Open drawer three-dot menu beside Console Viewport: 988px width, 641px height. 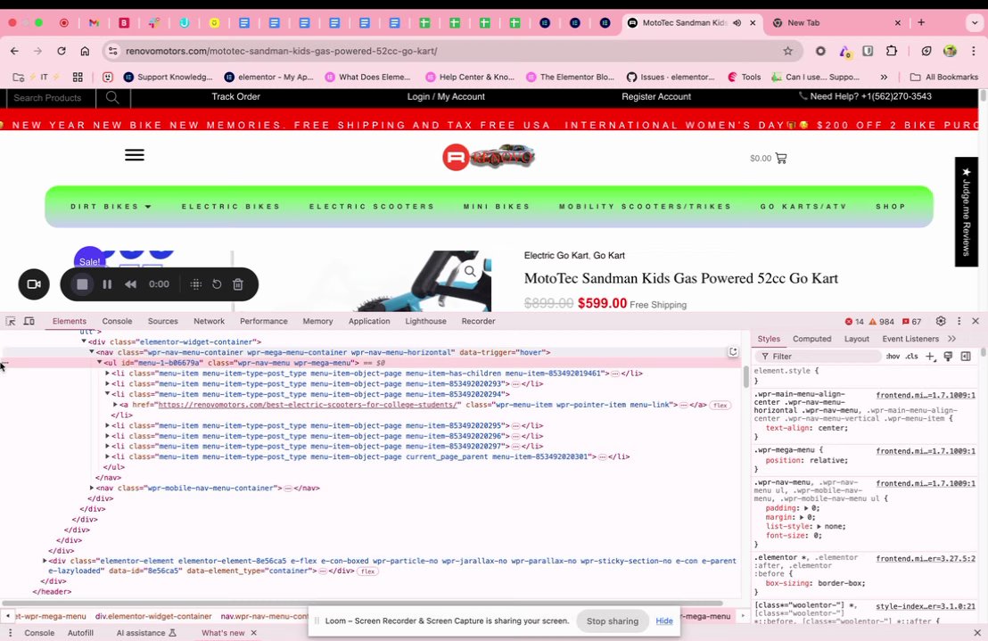click(10, 633)
